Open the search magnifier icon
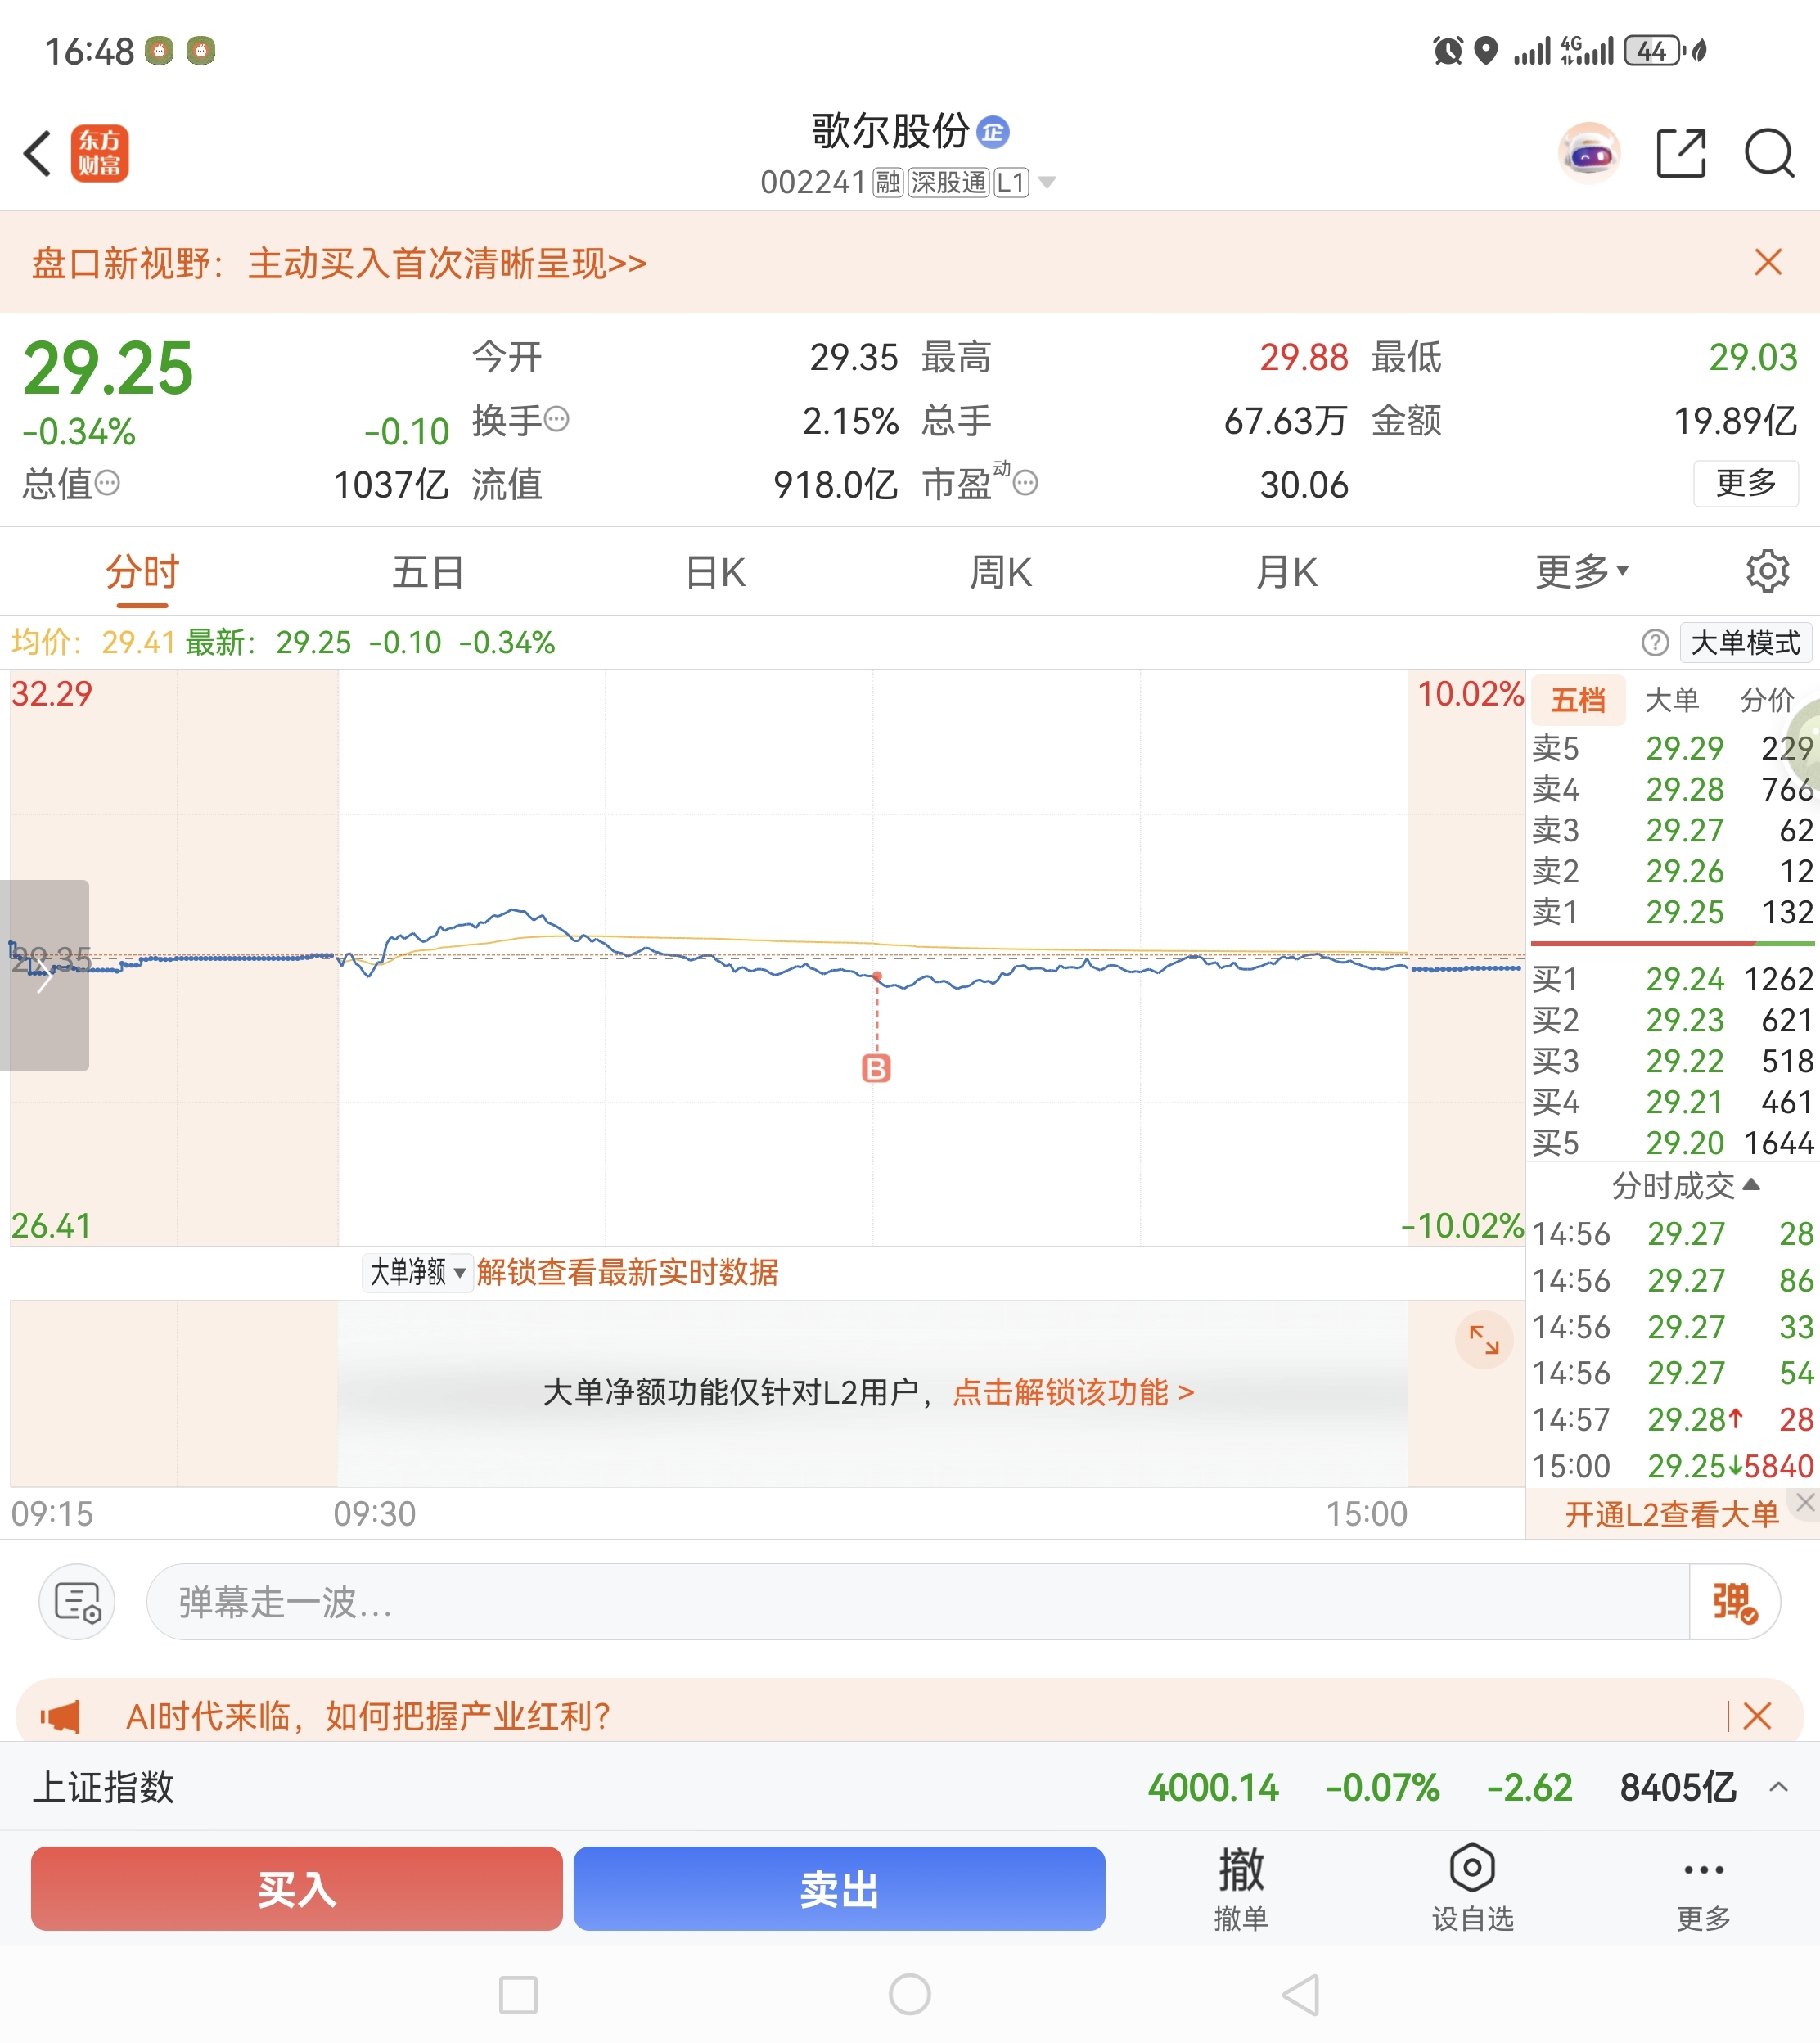This screenshot has width=1820, height=2043. [1768, 153]
